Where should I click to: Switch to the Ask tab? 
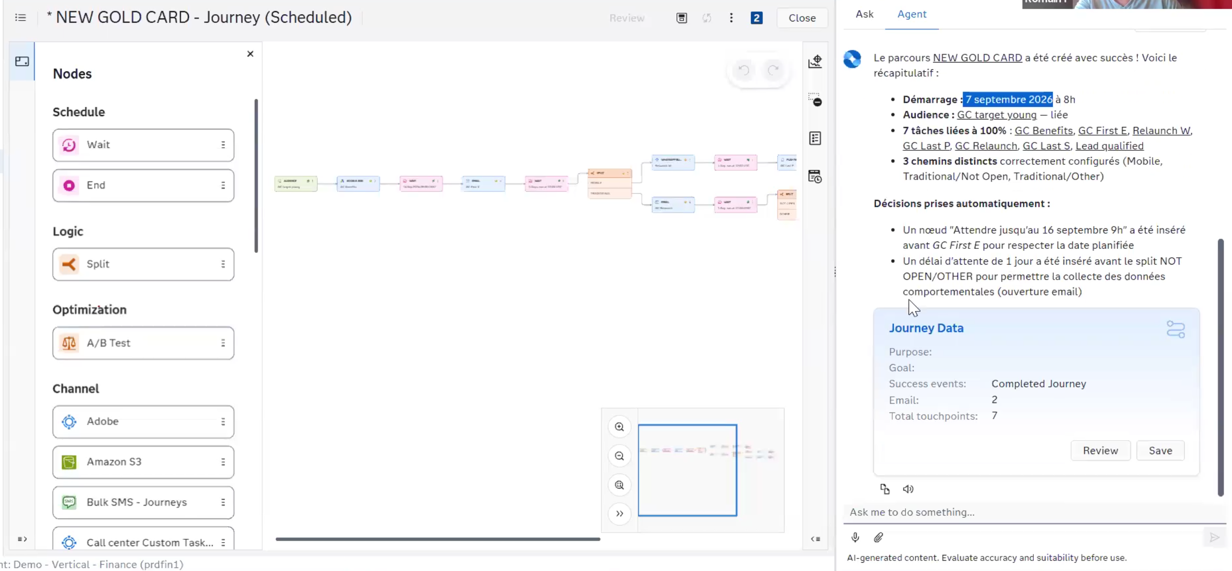click(x=864, y=14)
